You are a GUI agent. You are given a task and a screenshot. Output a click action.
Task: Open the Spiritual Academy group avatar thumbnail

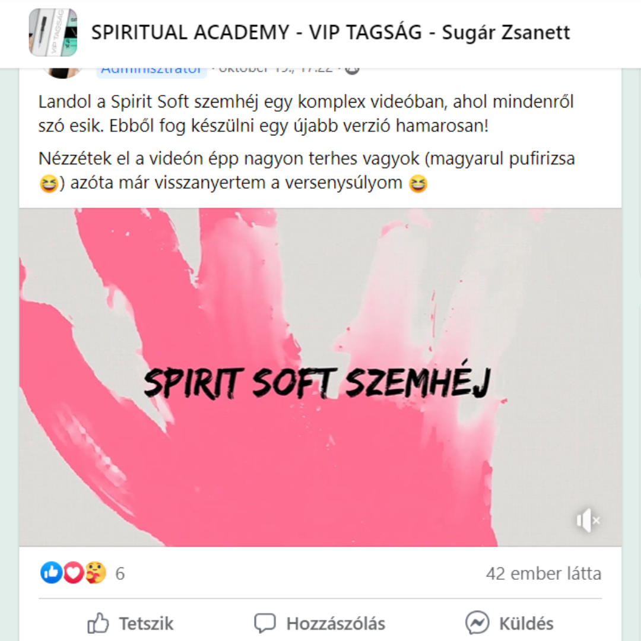[53, 32]
